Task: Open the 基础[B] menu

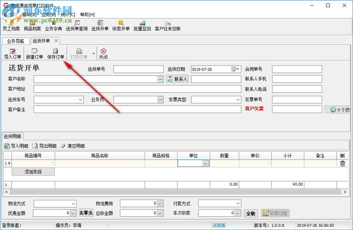Action: click(x=29, y=15)
